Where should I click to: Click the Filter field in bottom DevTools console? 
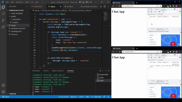pos(170,57)
